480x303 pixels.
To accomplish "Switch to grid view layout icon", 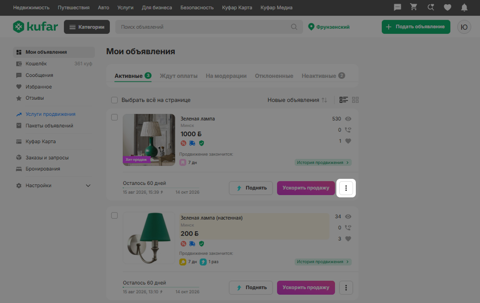I will click(355, 100).
